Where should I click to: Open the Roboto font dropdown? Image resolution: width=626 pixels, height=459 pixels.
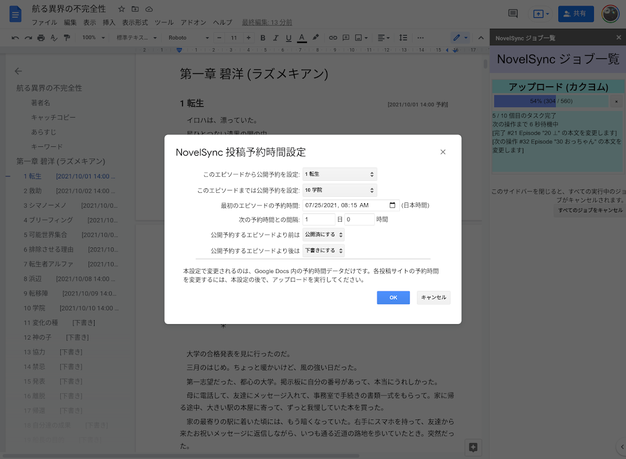click(188, 38)
